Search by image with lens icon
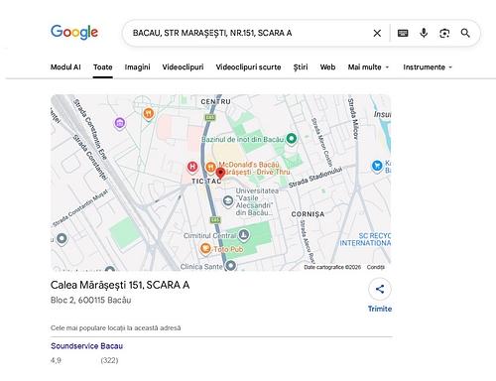 444,33
